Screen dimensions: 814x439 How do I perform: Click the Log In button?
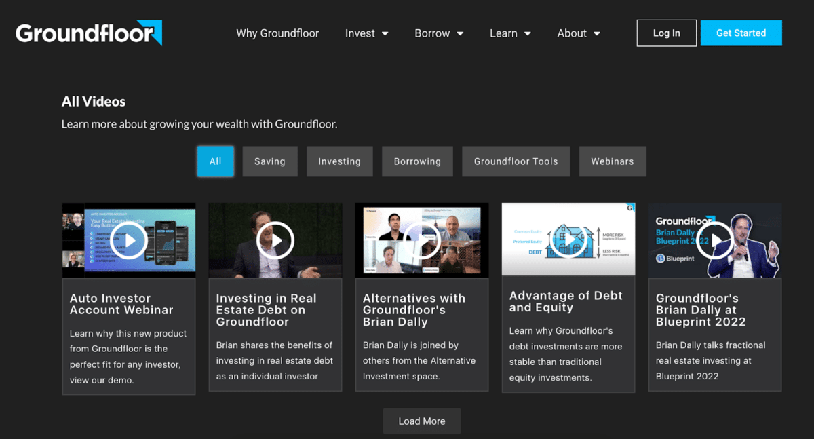pos(667,33)
